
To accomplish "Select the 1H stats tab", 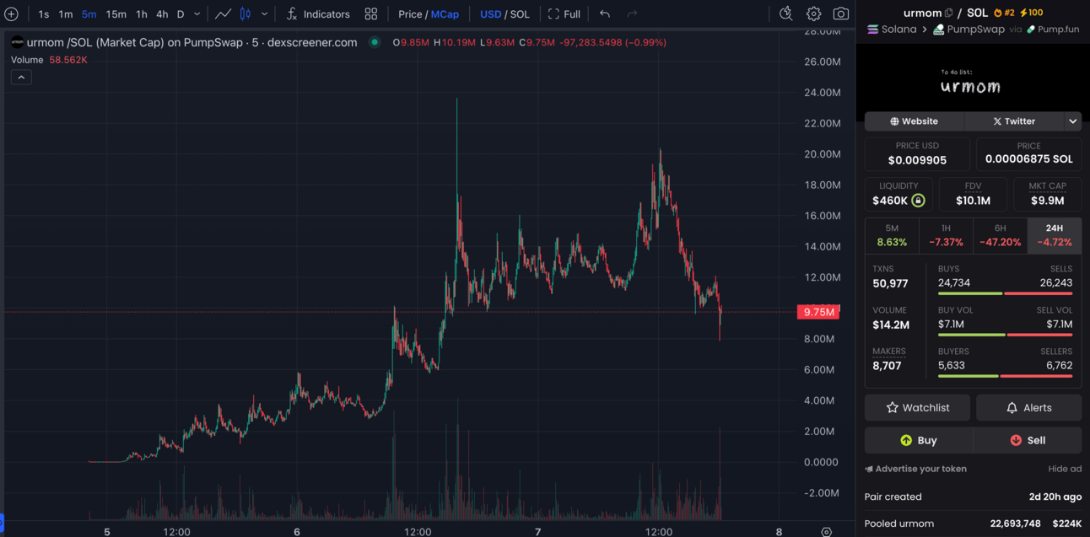I will pyautogui.click(x=946, y=235).
